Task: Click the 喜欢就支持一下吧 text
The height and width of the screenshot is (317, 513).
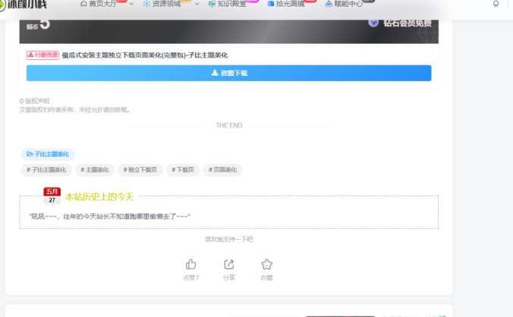Action: click(228, 239)
